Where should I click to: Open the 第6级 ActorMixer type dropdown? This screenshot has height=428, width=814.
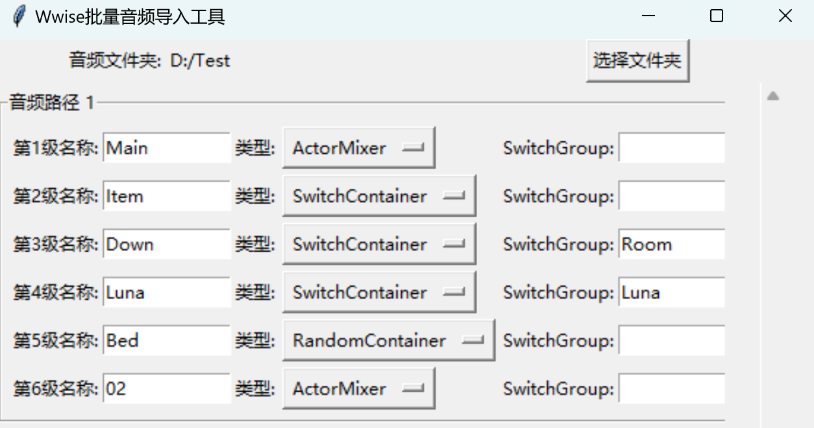point(358,388)
